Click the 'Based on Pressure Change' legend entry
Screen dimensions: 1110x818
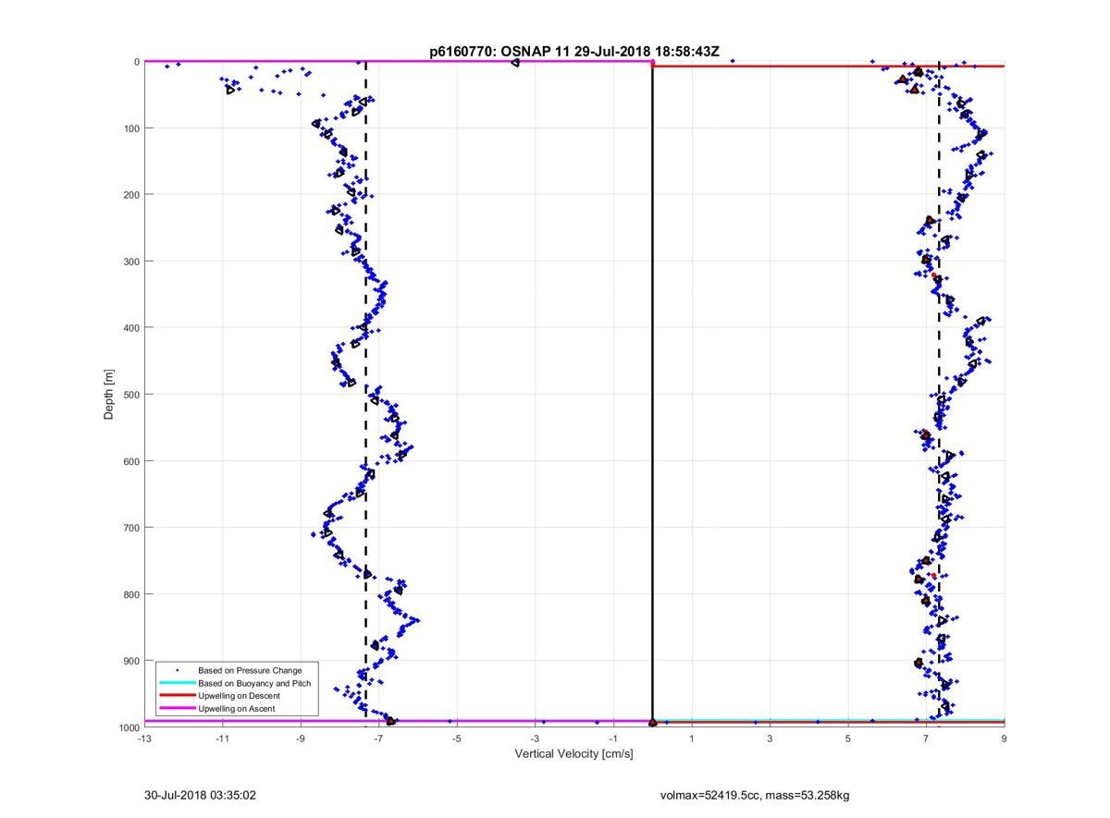tap(250, 670)
